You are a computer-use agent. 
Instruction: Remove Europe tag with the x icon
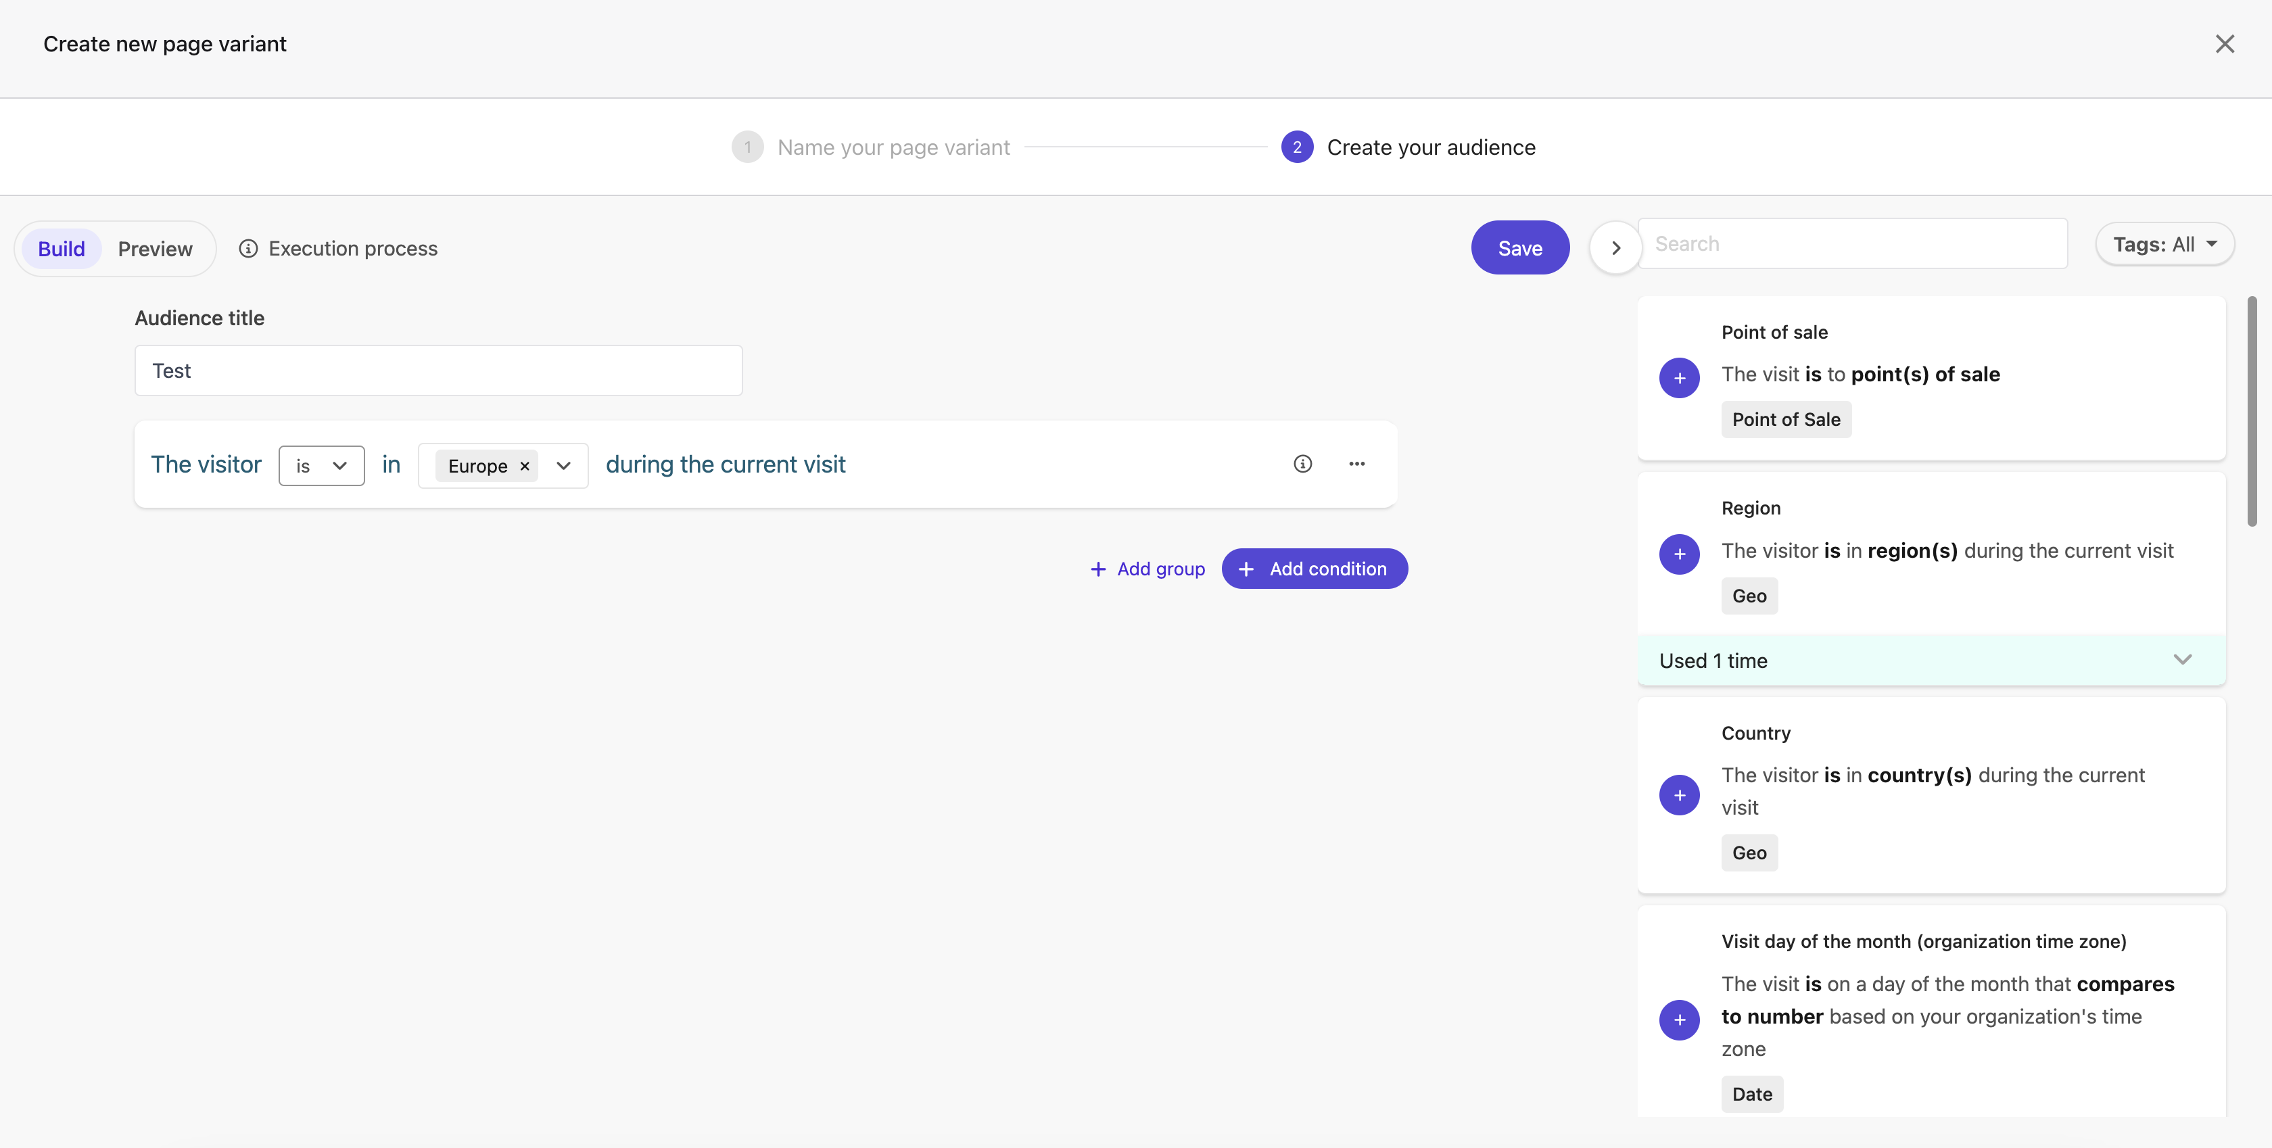(x=525, y=466)
